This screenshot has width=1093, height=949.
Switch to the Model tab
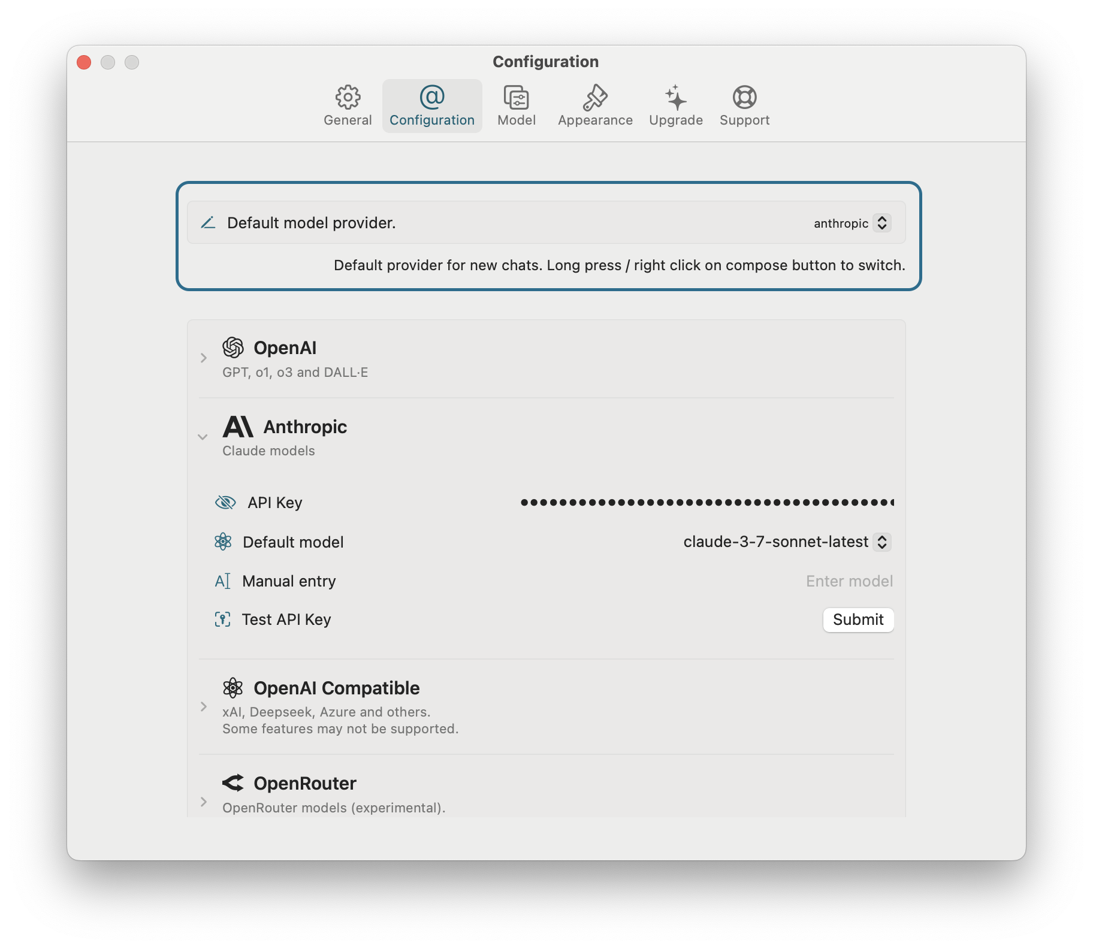(516, 106)
